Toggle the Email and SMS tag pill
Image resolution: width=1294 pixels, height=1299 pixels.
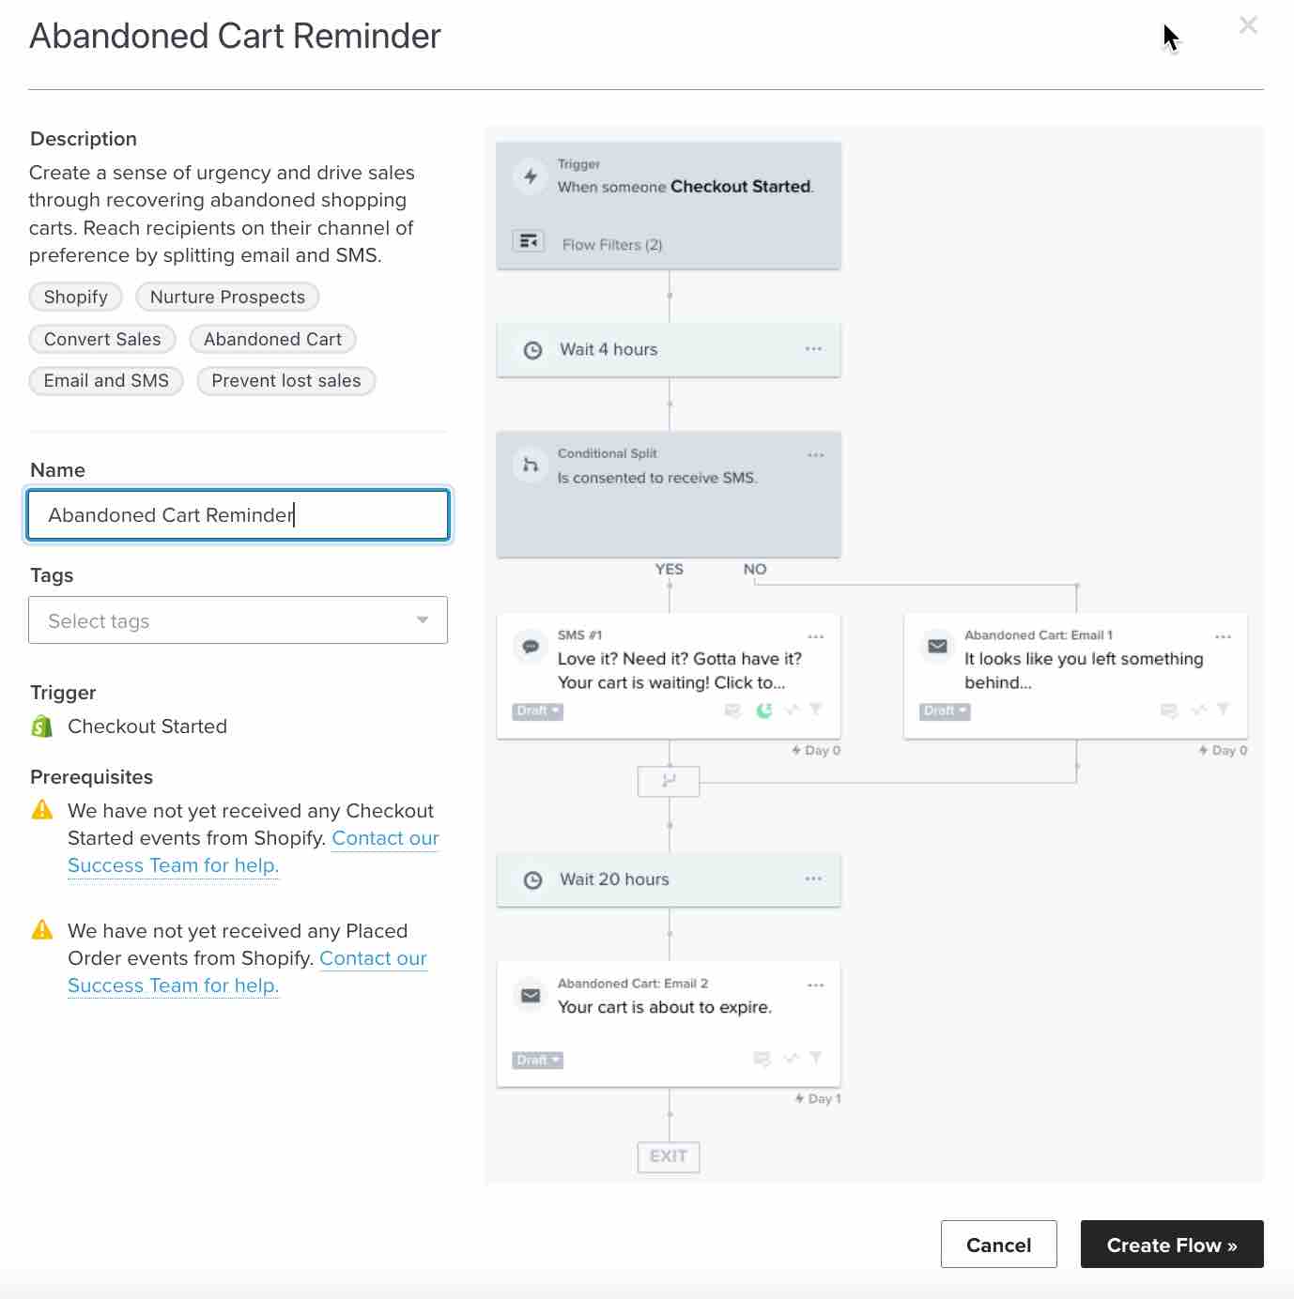coord(105,381)
